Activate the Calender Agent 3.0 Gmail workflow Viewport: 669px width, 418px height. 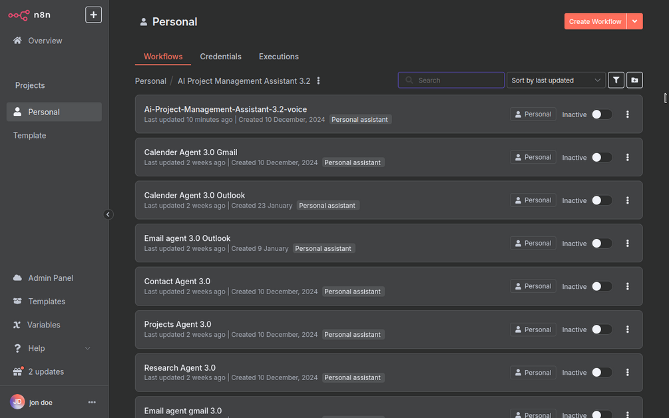[602, 157]
